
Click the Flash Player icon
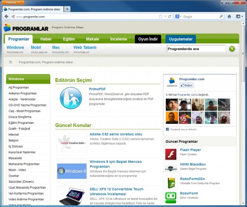171,154
